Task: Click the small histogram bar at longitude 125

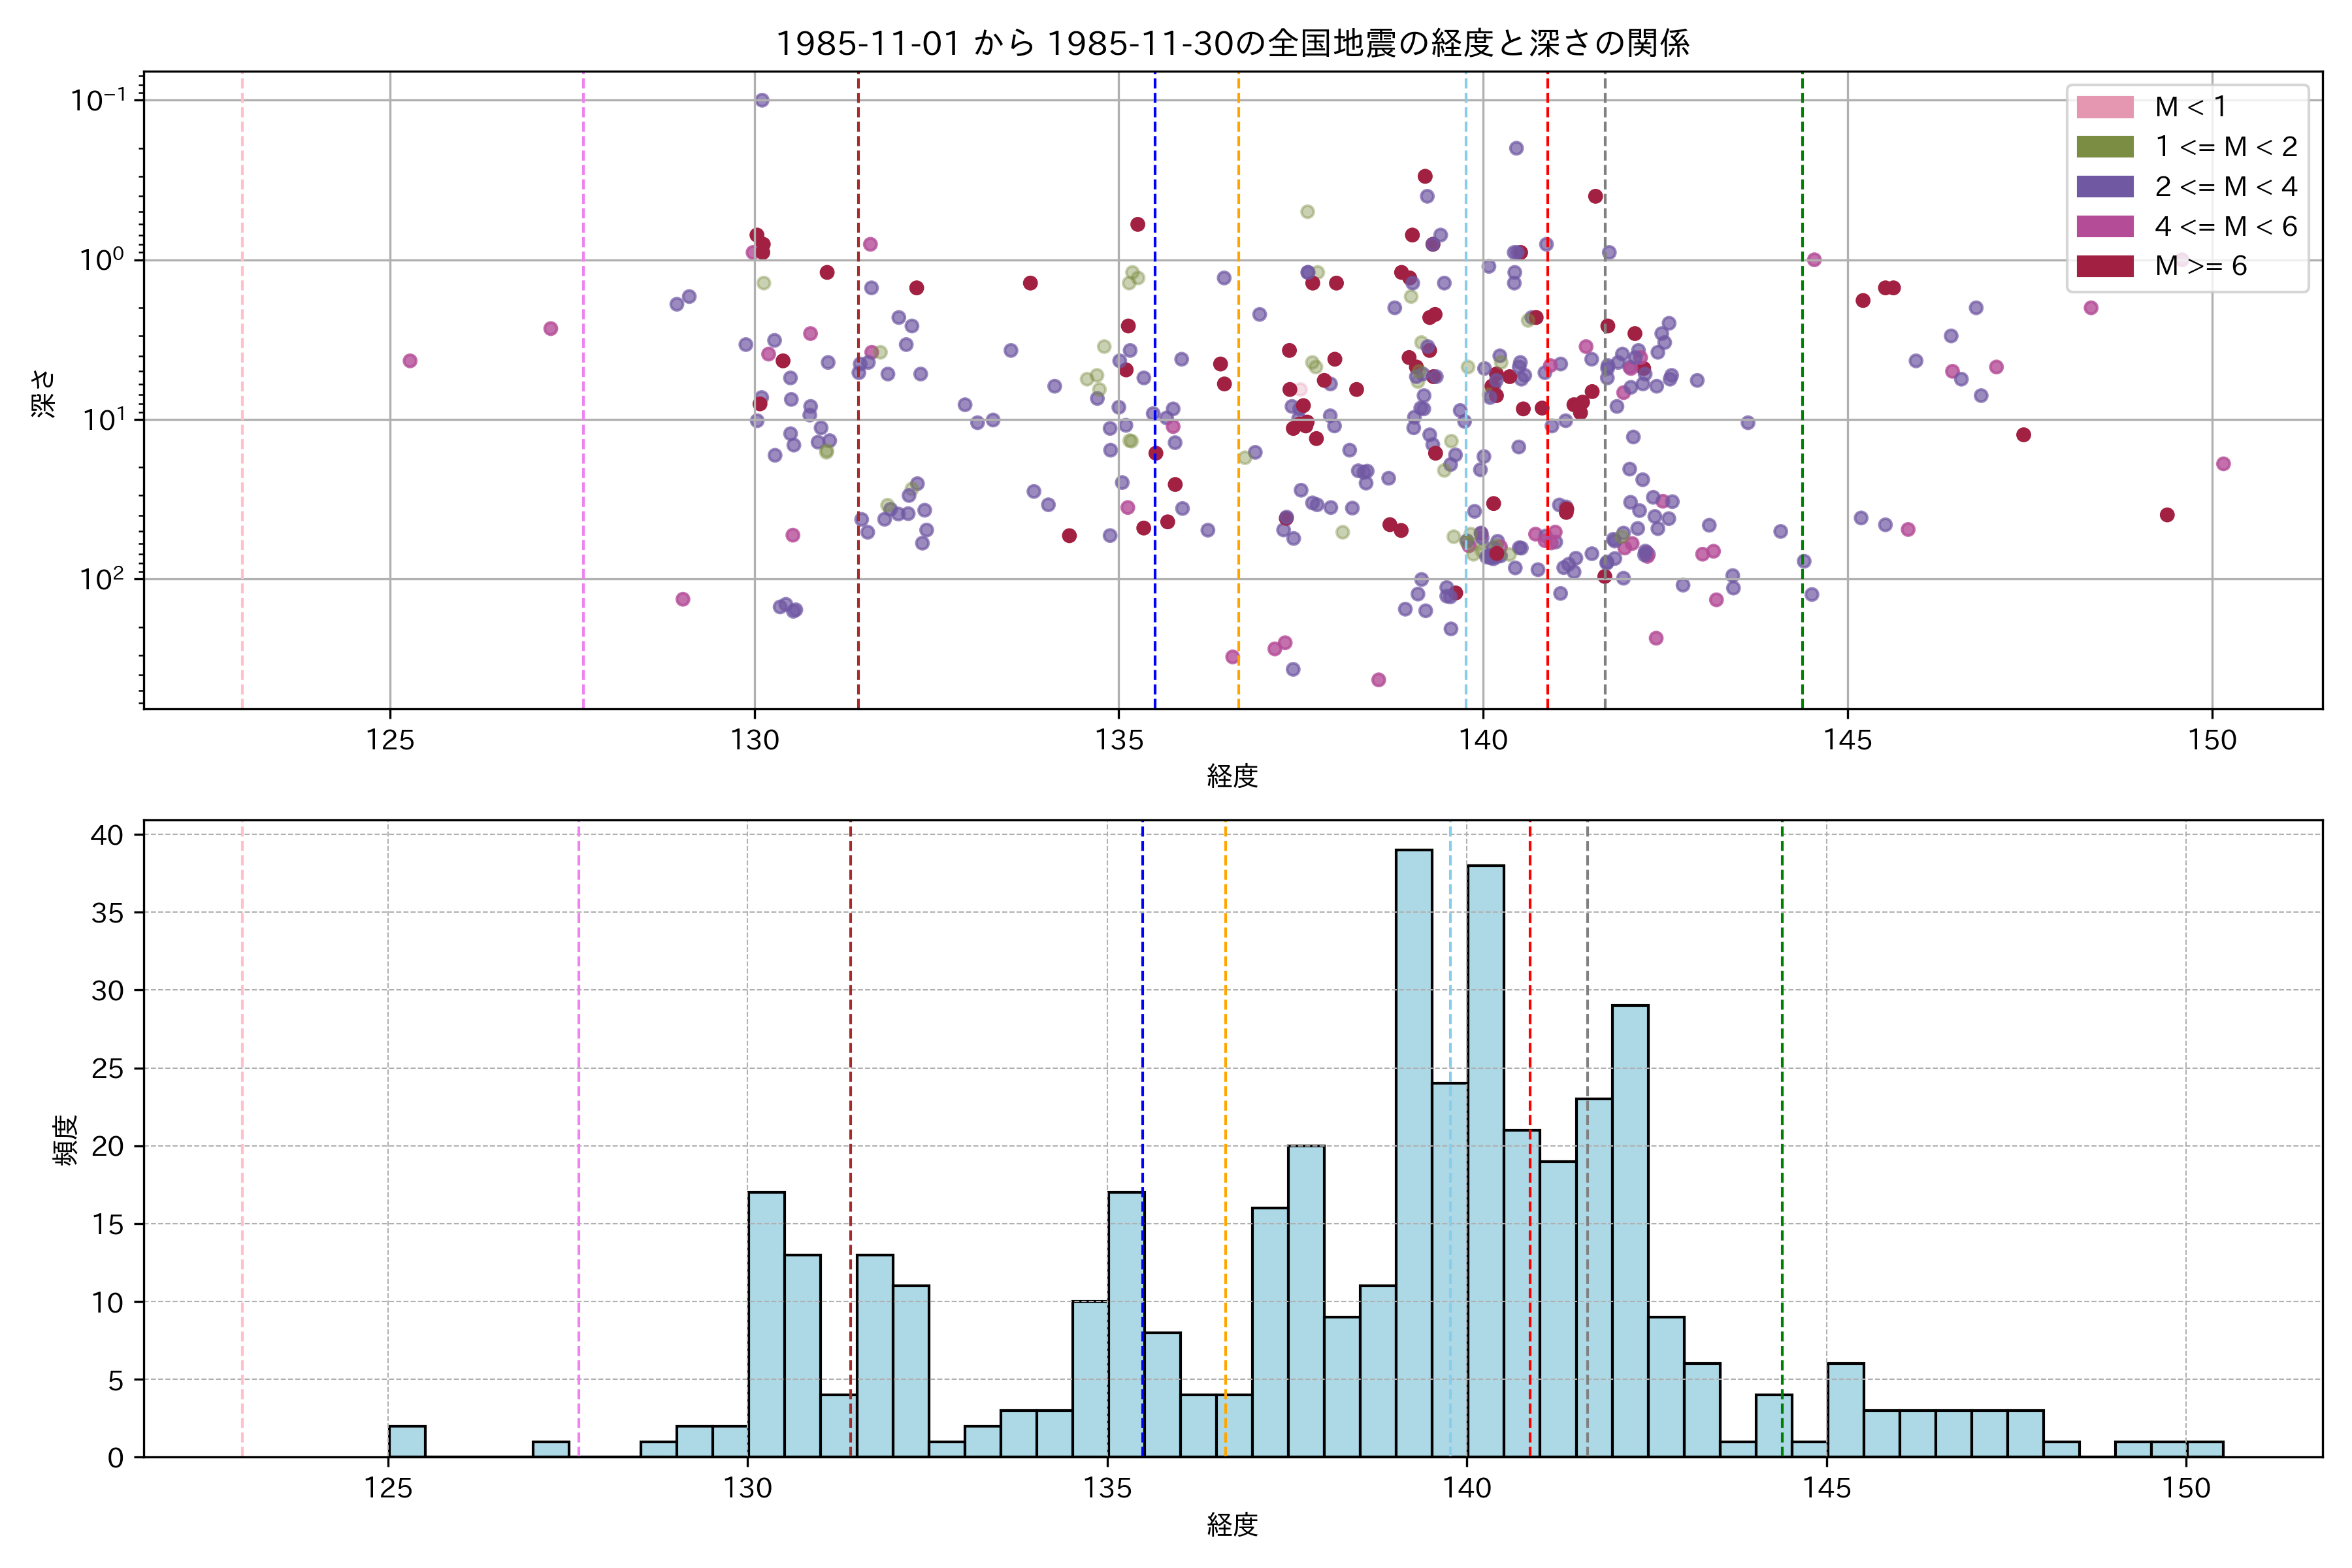Action: click(407, 1441)
